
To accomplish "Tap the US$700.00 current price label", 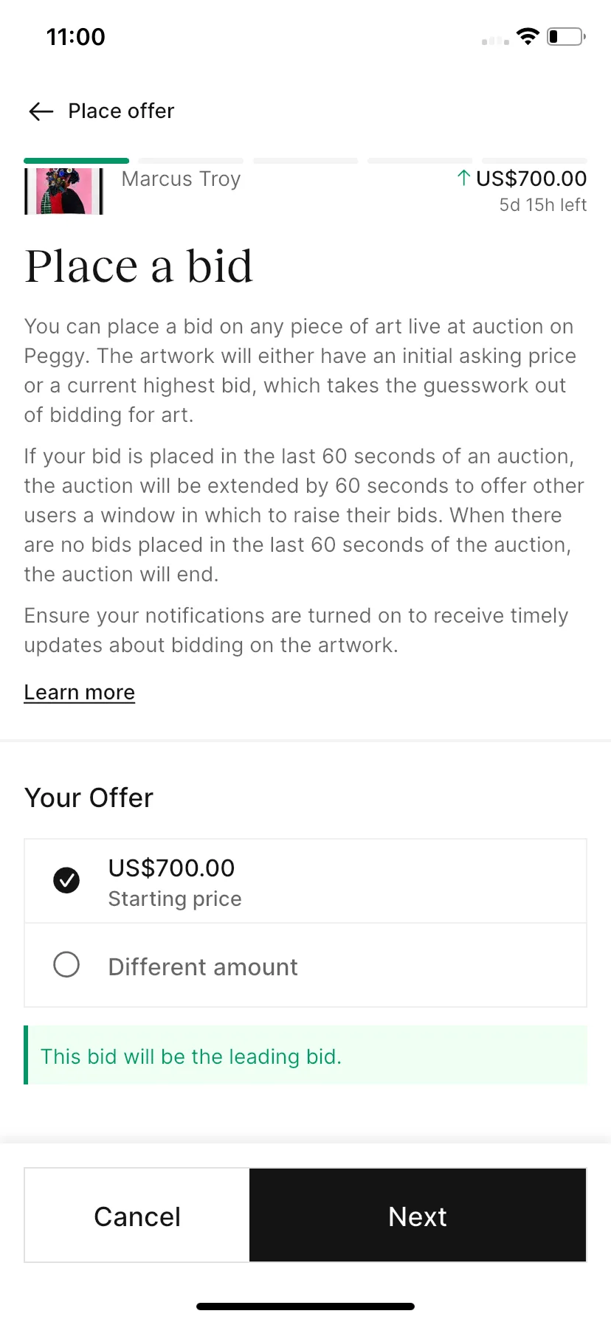I will [x=531, y=179].
